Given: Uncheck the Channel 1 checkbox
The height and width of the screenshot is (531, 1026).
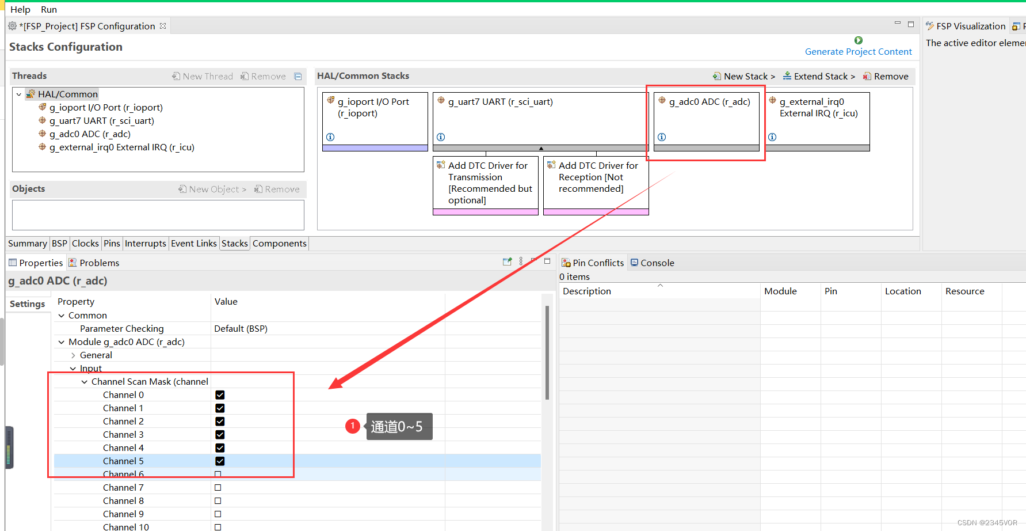Looking at the screenshot, I should 220,408.
